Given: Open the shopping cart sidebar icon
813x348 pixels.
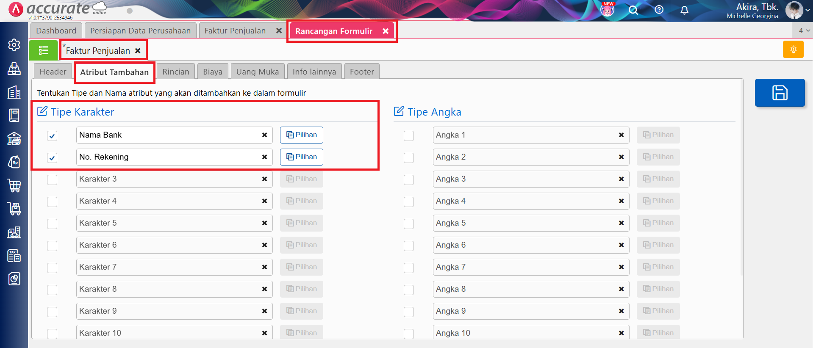Looking at the screenshot, I should pyautogui.click(x=14, y=185).
